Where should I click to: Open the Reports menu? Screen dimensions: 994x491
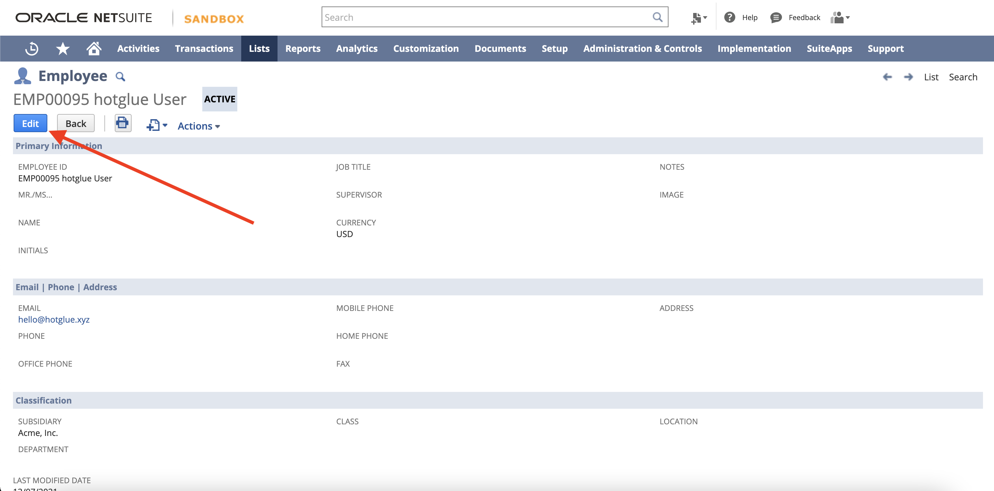pos(303,49)
